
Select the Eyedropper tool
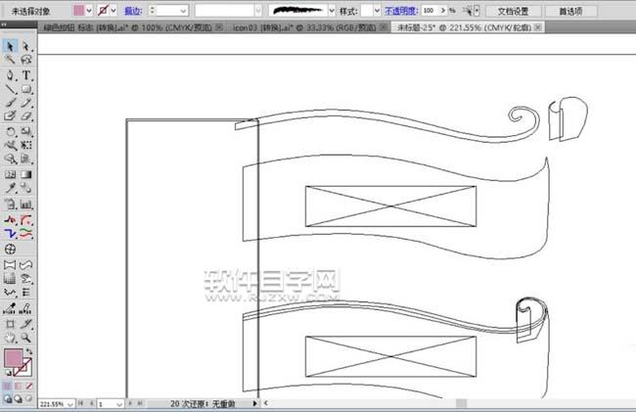(x=10, y=188)
